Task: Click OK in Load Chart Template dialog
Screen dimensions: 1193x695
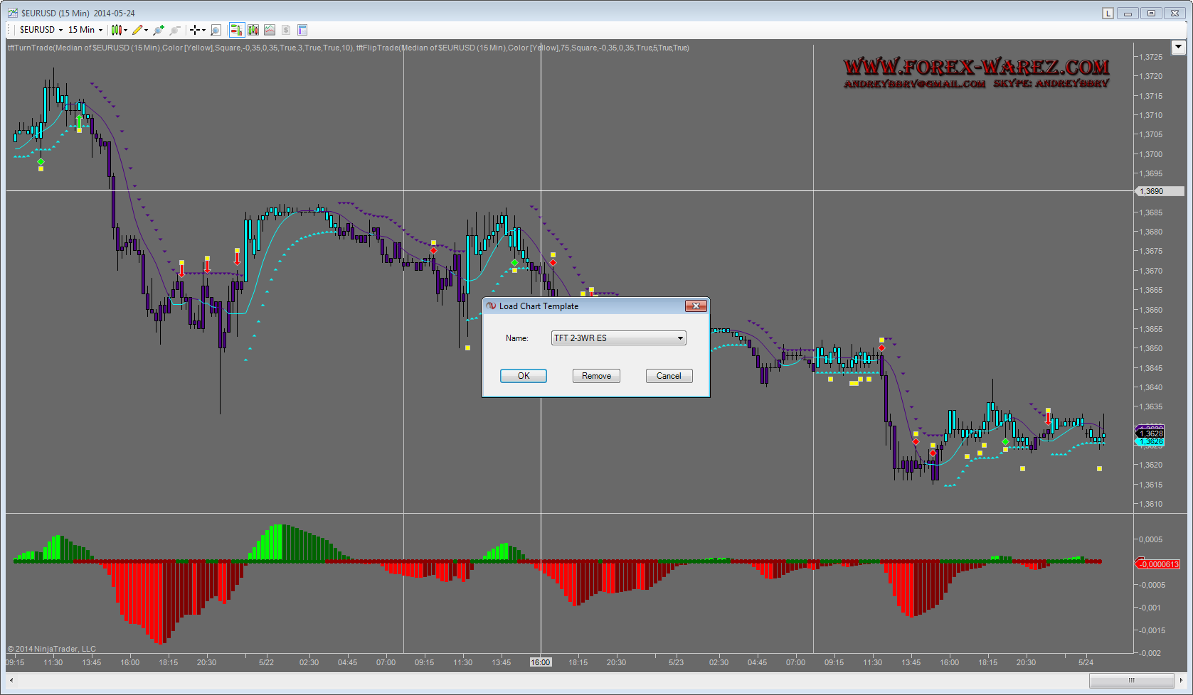Action: [x=523, y=376]
